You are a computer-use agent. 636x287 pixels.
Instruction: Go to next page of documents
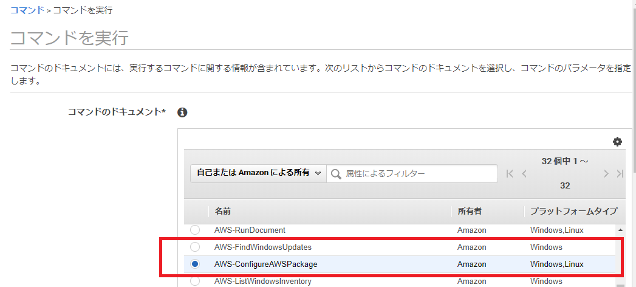click(x=606, y=174)
